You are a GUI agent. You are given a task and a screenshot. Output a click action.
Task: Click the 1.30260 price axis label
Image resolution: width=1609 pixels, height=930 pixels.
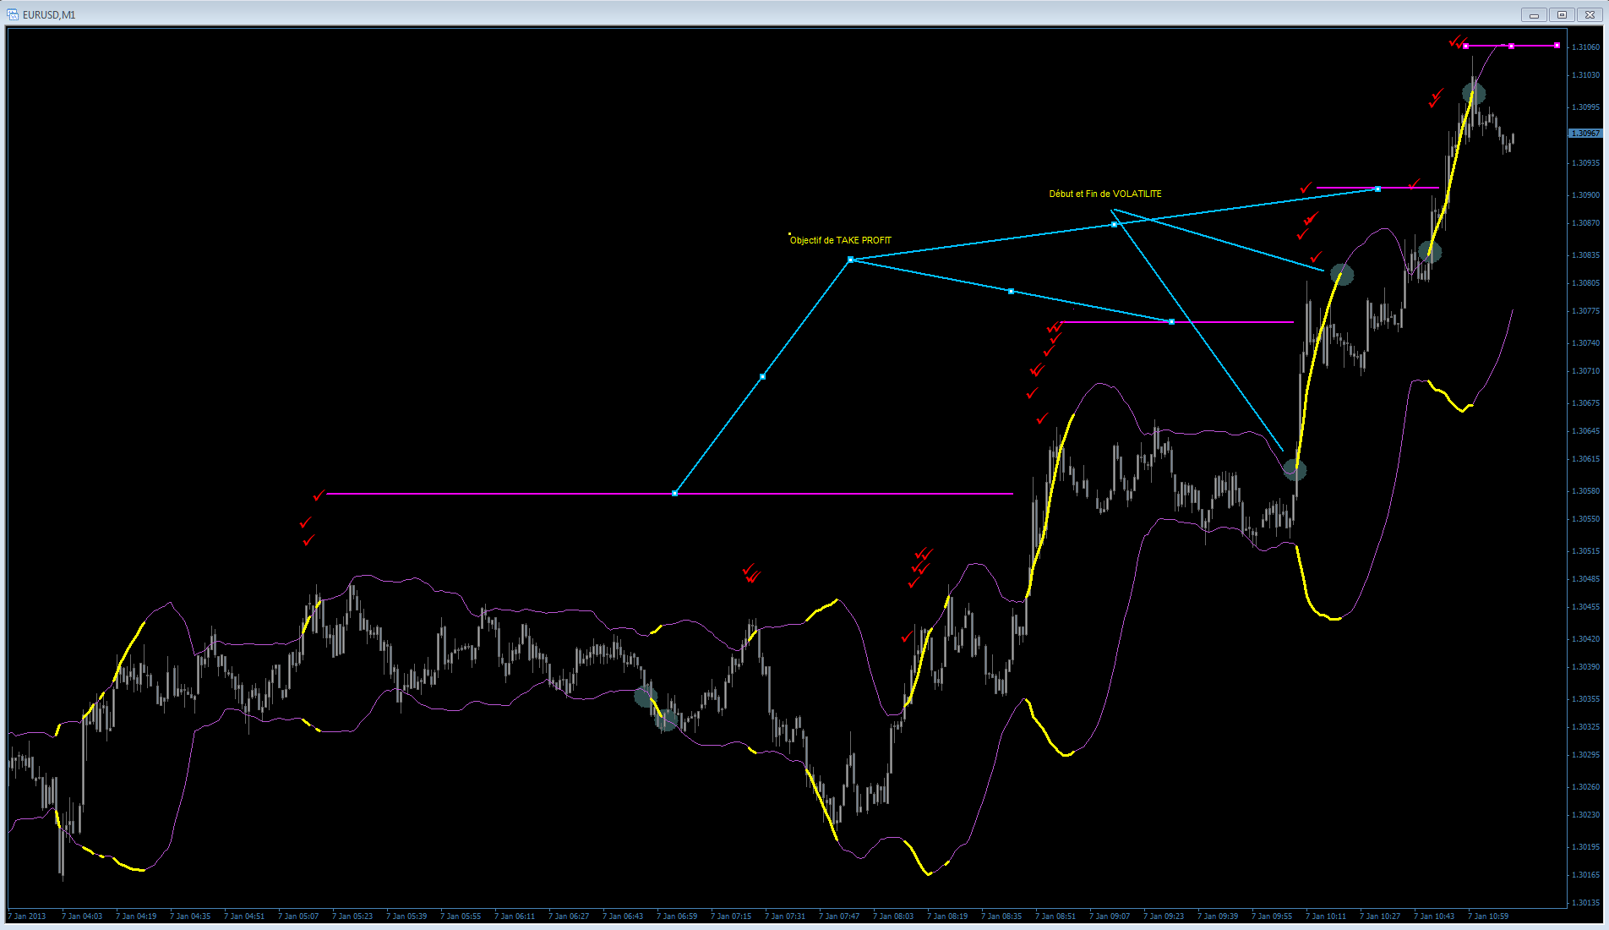(x=1585, y=787)
